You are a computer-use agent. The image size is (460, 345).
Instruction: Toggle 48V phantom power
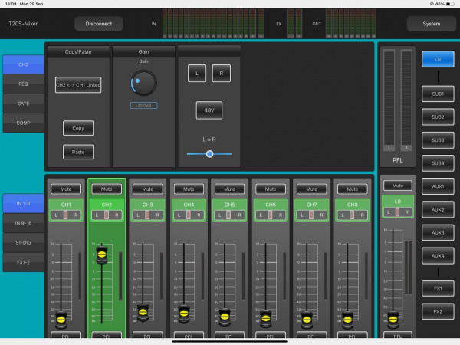click(x=209, y=109)
